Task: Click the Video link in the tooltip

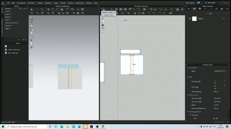Action: [112, 15]
